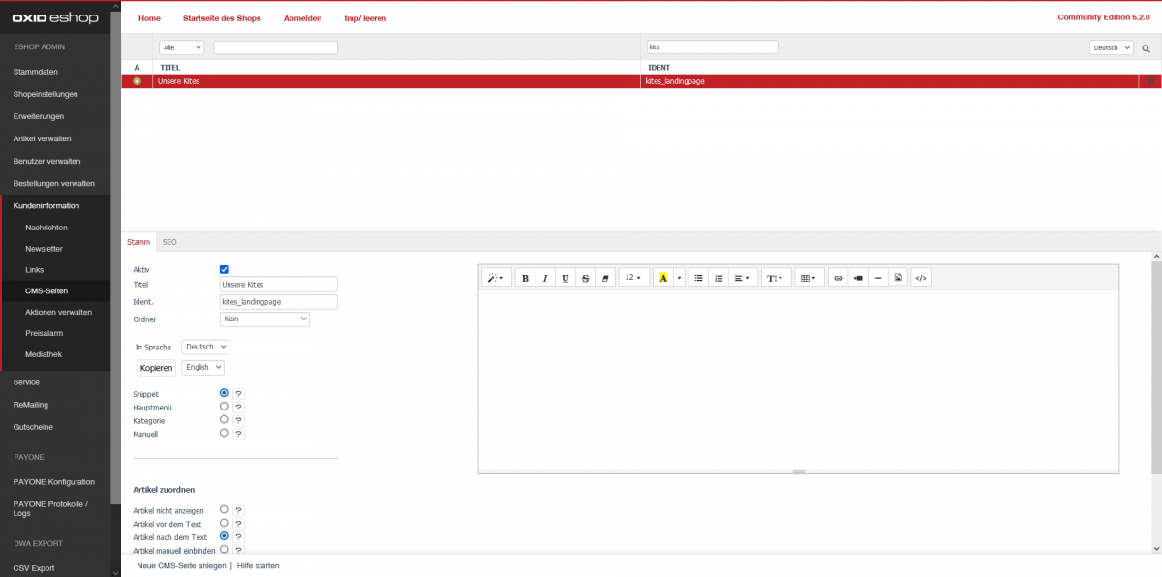Open Startseite des Shops link
The image size is (1162, 577).
tap(222, 18)
